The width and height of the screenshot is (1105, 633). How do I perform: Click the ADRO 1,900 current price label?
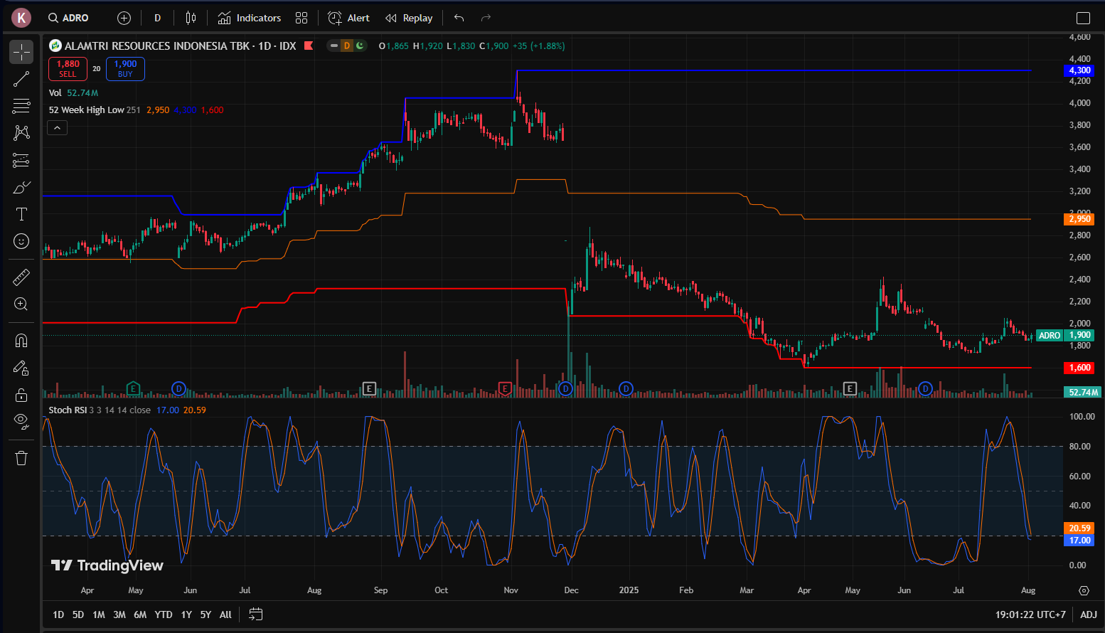[x=1065, y=336]
